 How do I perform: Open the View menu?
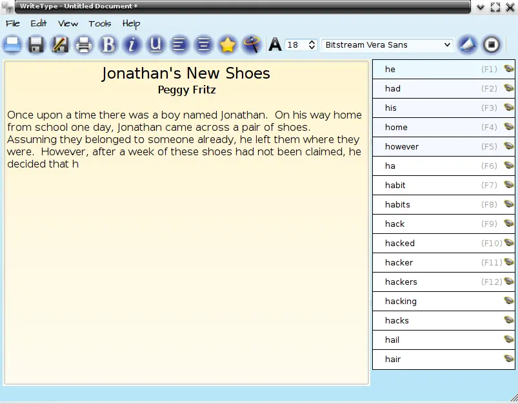tap(68, 24)
